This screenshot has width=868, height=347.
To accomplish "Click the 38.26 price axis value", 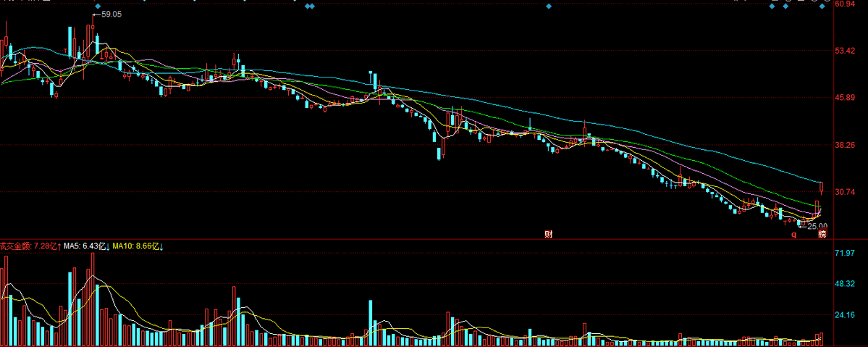I will coord(846,145).
